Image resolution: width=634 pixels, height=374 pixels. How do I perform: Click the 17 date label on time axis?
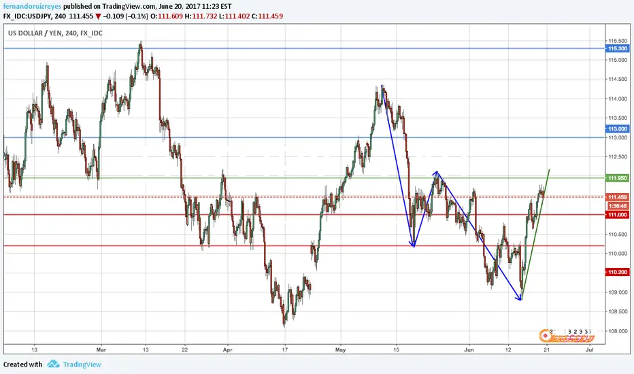tap(284, 350)
